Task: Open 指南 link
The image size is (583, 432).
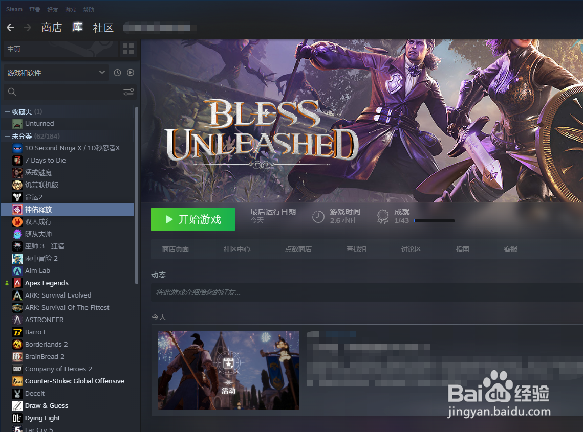Action: tap(462, 249)
